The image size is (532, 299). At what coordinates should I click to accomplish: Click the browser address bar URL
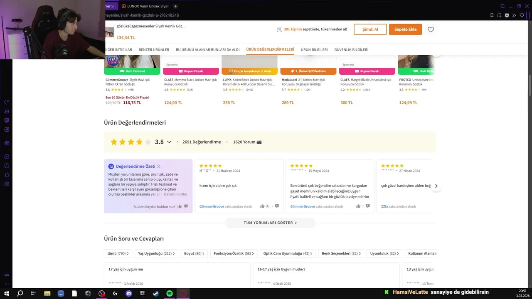pyautogui.click(x=142, y=15)
